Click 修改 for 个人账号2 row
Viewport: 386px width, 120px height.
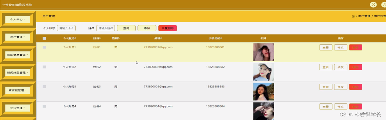(x=340, y=67)
